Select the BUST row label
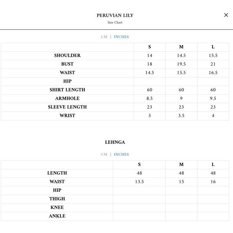Viewport: 233px width, 233px height. point(67,64)
